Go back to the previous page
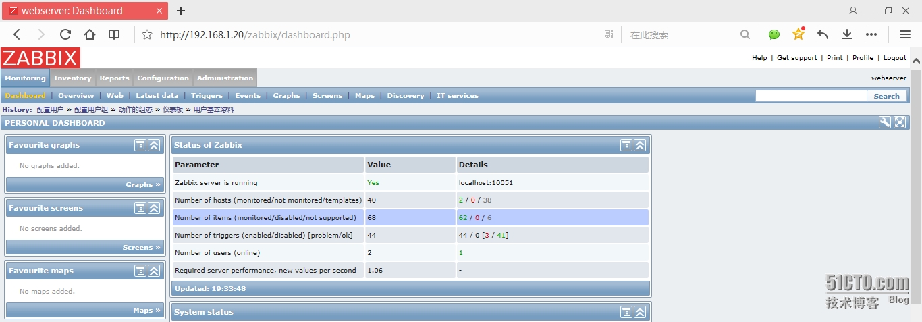Screen dimensions: 922x322 (x=17, y=34)
